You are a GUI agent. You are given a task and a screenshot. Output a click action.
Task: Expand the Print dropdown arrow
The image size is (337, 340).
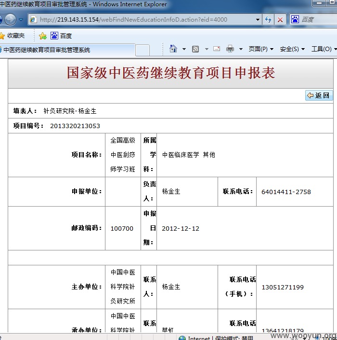[x=241, y=49]
